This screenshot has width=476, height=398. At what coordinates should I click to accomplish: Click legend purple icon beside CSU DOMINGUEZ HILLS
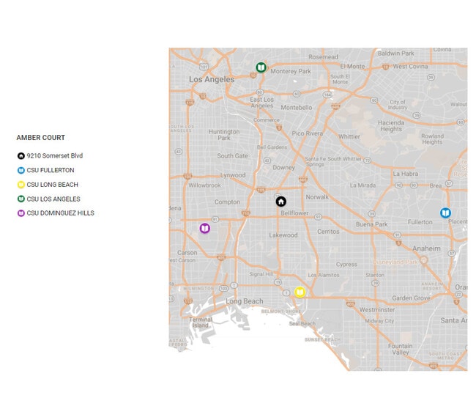click(21, 213)
